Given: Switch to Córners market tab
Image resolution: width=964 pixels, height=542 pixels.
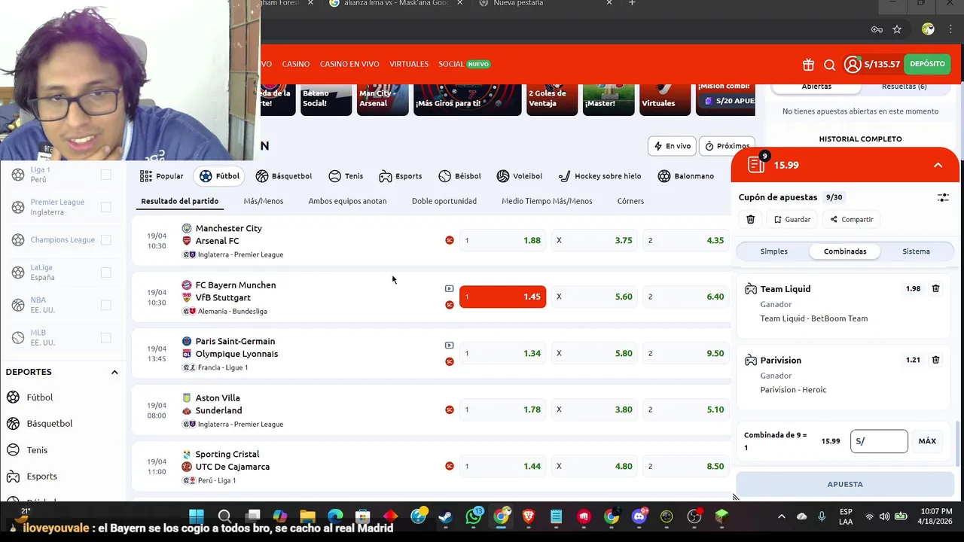Looking at the screenshot, I should (x=630, y=201).
